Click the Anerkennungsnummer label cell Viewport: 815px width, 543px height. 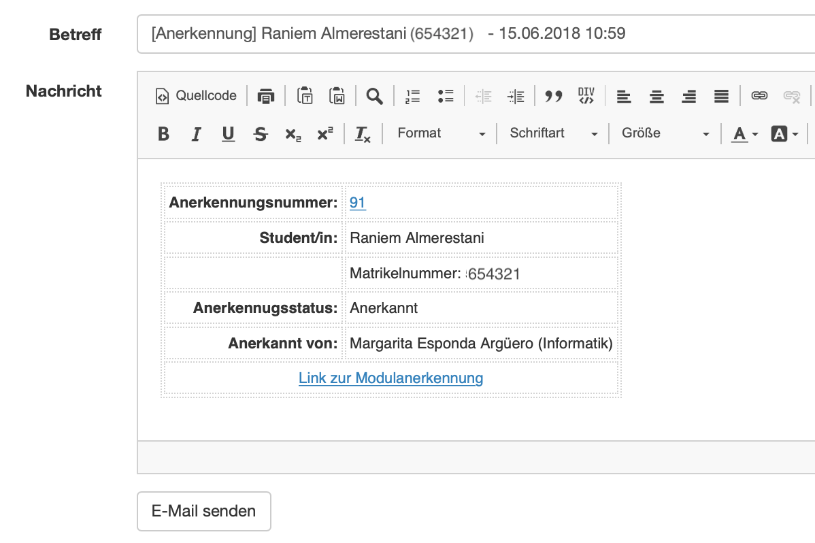click(253, 202)
